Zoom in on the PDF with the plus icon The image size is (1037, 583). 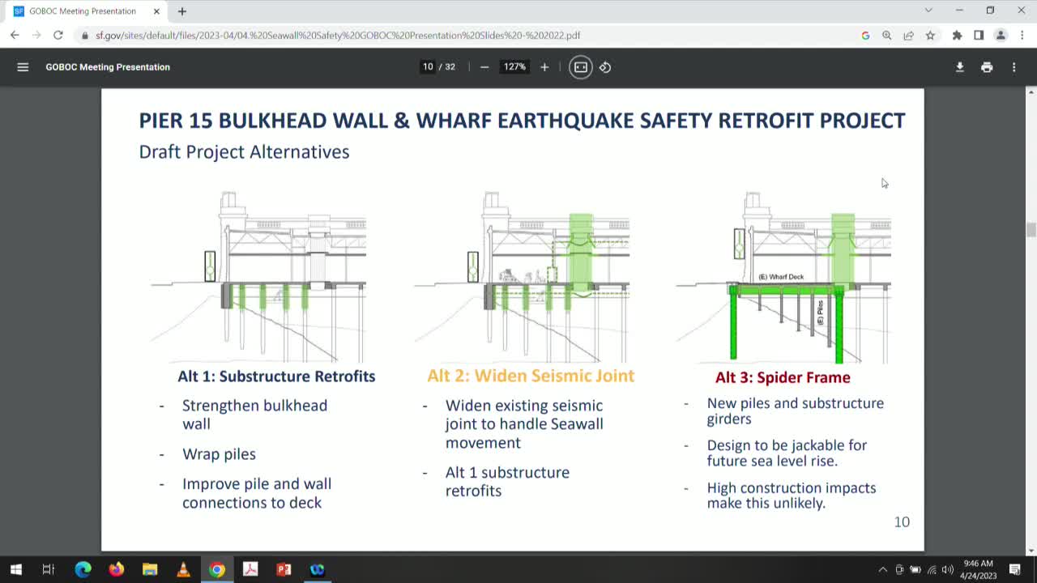pyautogui.click(x=544, y=67)
